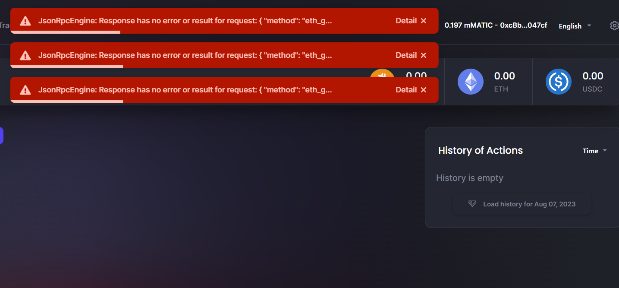Click the mMATIC wallet address 0xcBb...047cf
This screenshot has height=288, width=619.
523,25
